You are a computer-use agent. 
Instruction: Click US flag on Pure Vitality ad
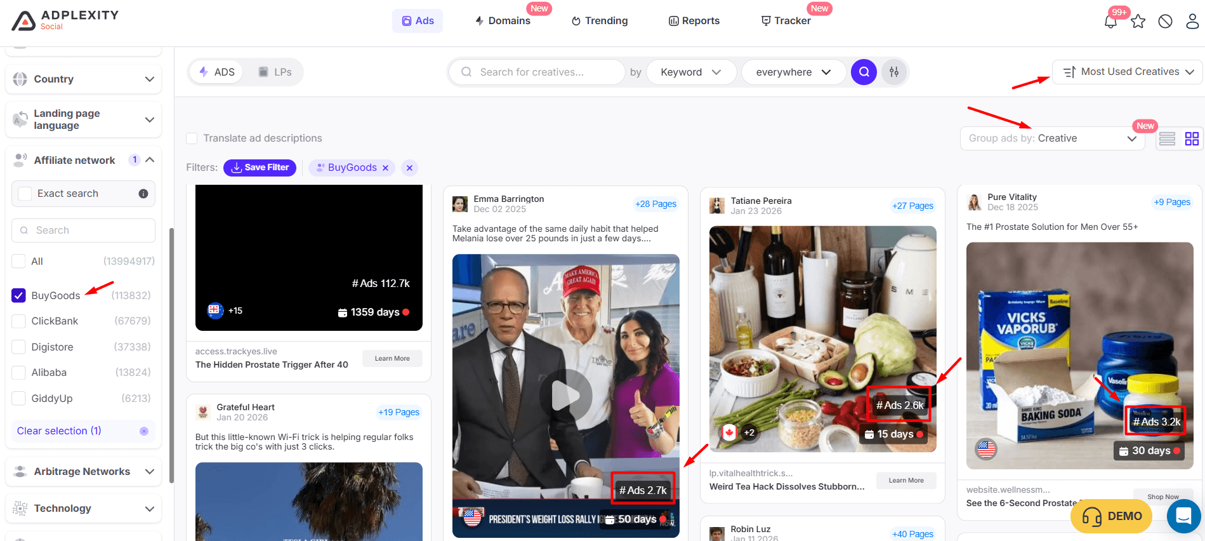(x=986, y=449)
